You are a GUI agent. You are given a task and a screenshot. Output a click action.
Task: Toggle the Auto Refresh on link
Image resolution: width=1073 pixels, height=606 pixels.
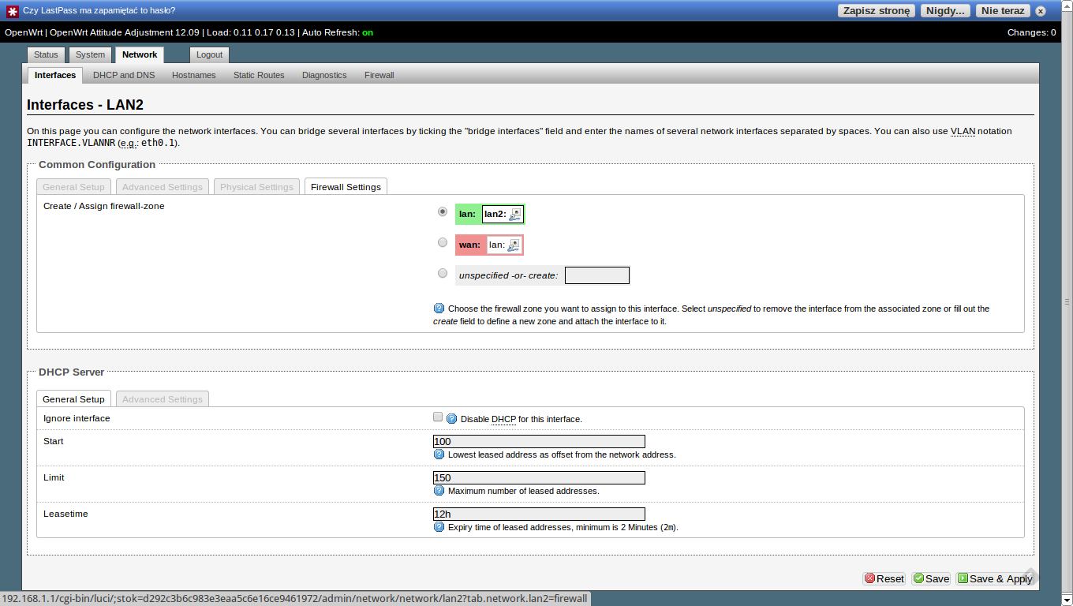click(368, 32)
